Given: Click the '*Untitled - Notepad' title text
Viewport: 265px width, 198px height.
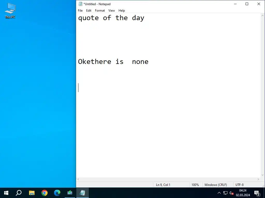Looking at the screenshot, I should pyautogui.click(x=97, y=4).
